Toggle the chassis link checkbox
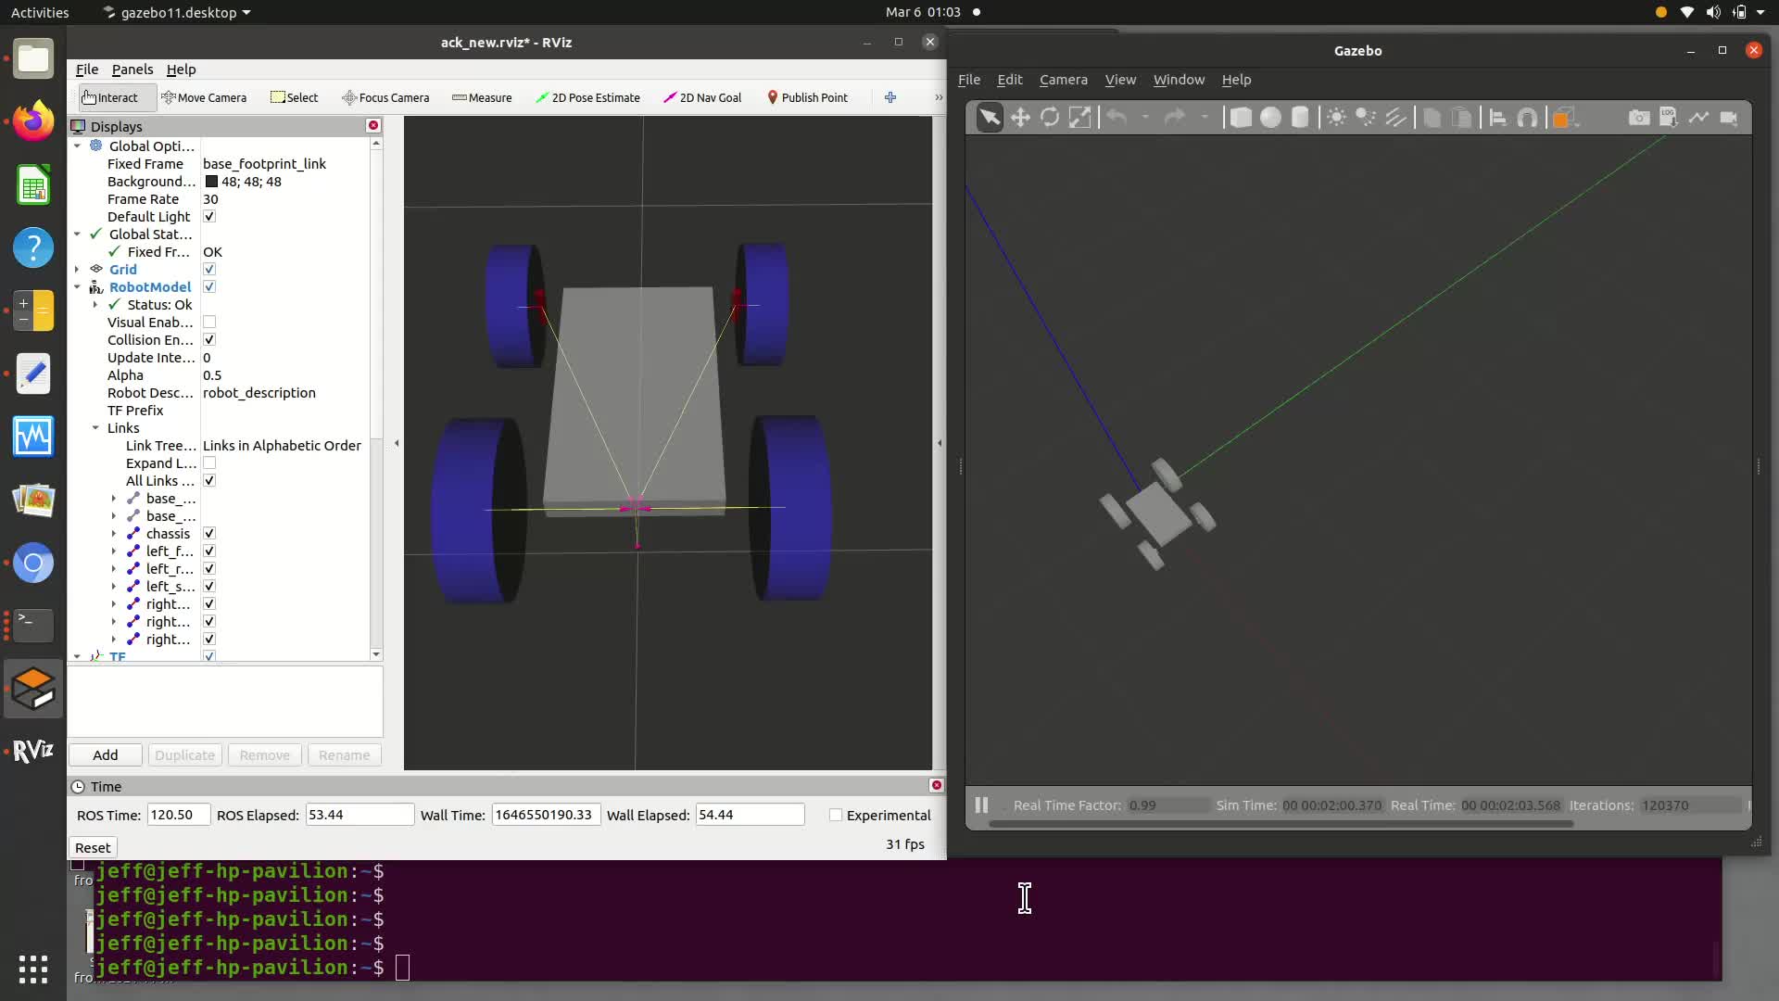 coord(209,534)
